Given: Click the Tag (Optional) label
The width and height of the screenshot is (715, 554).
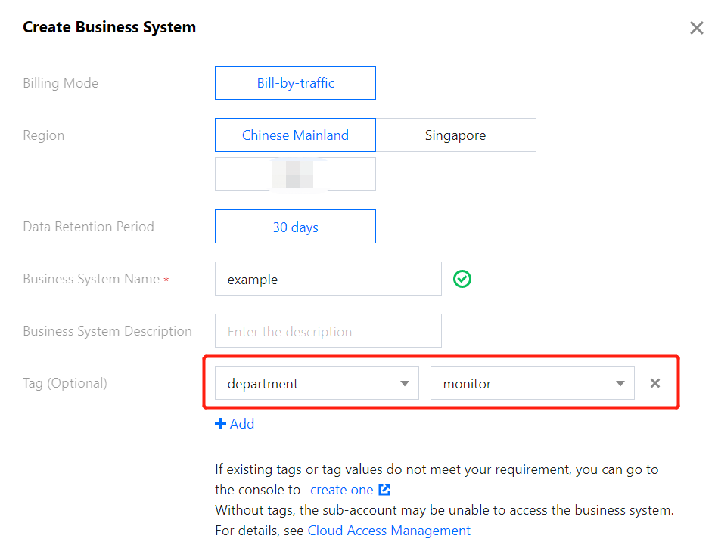Looking at the screenshot, I should tap(65, 383).
